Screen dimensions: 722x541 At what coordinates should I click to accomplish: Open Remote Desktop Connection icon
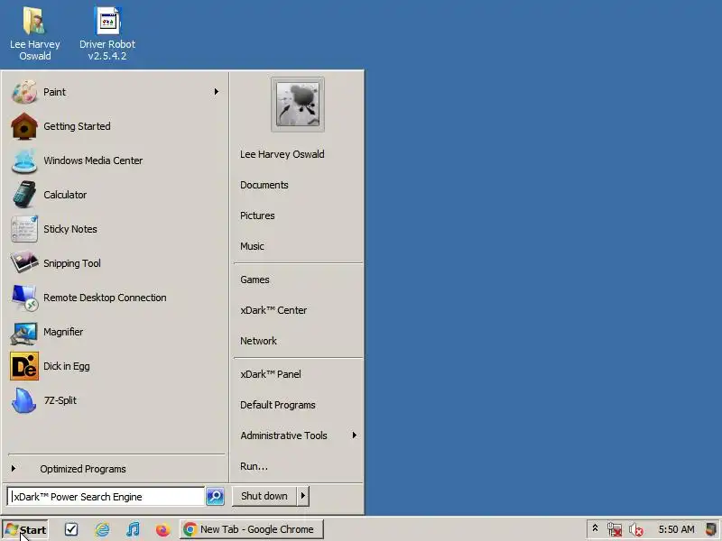coord(24,298)
